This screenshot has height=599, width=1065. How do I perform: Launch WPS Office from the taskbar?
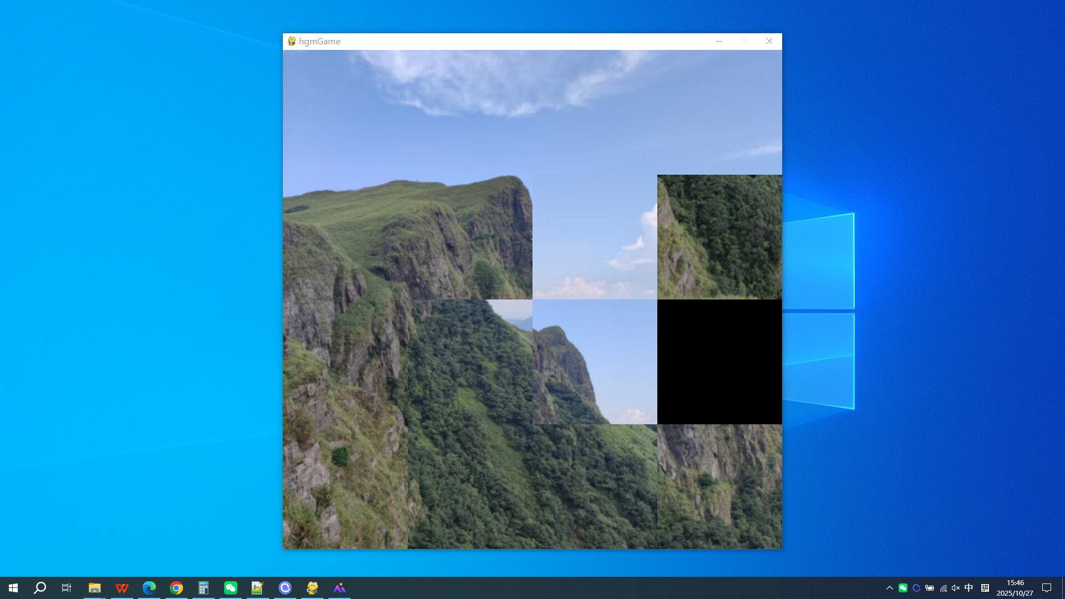click(121, 588)
